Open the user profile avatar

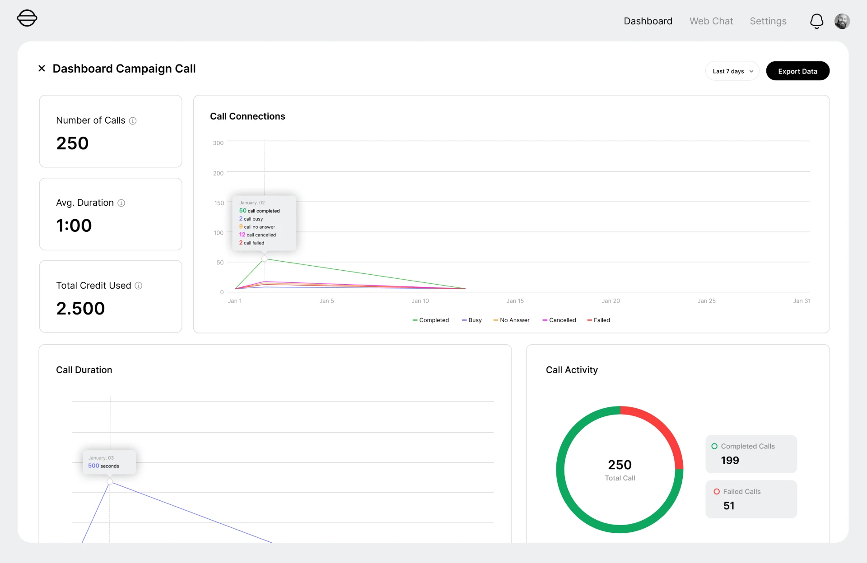click(x=842, y=21)
